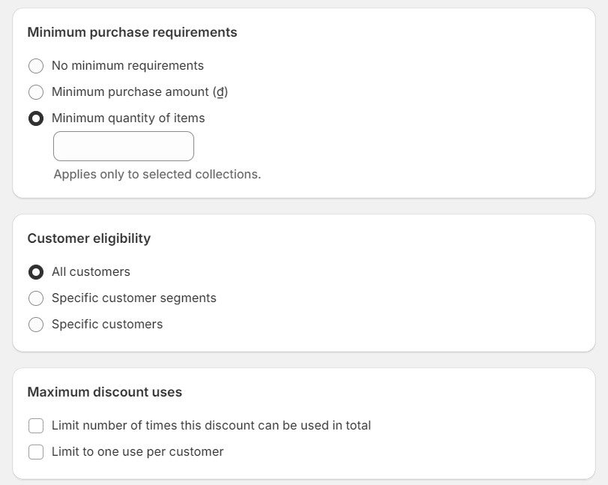Click the "All customers" label text
Viewport: 608px width, 485px height.
91,272
